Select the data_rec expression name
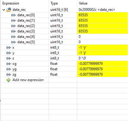Viewport: 128px width, 121px height. (19, 10)
